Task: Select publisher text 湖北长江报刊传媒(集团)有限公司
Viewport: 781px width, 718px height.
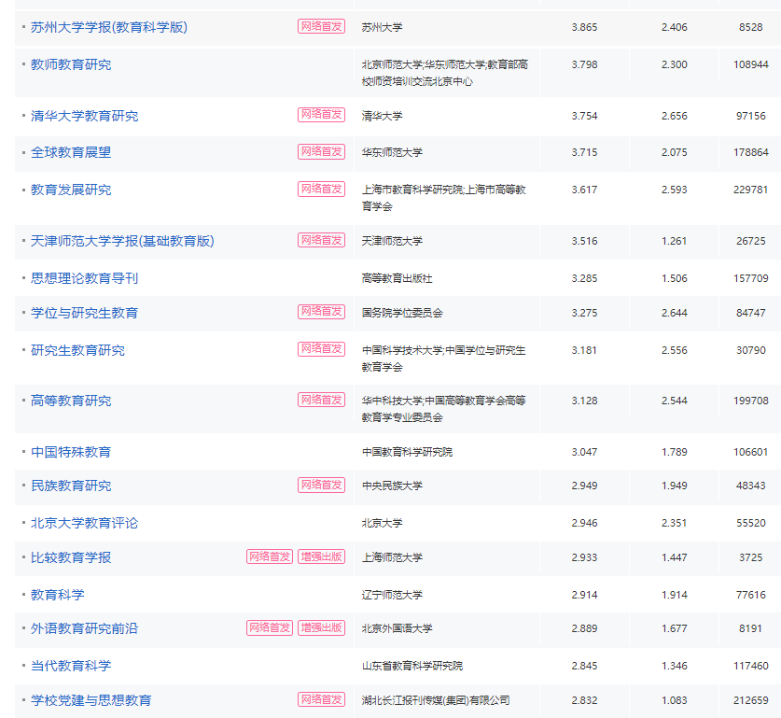Action: 436,700
